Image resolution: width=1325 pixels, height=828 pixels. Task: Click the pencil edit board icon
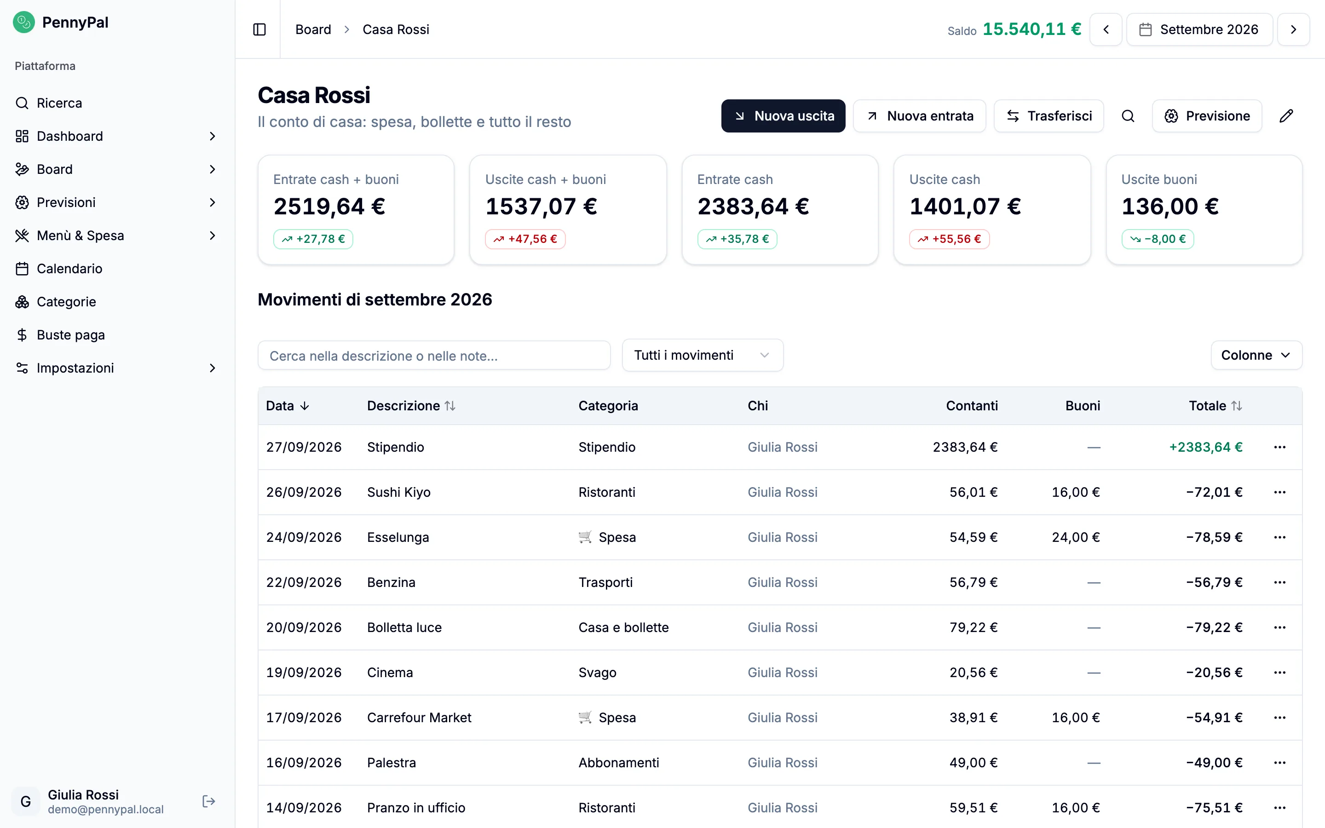point(1286,116)
